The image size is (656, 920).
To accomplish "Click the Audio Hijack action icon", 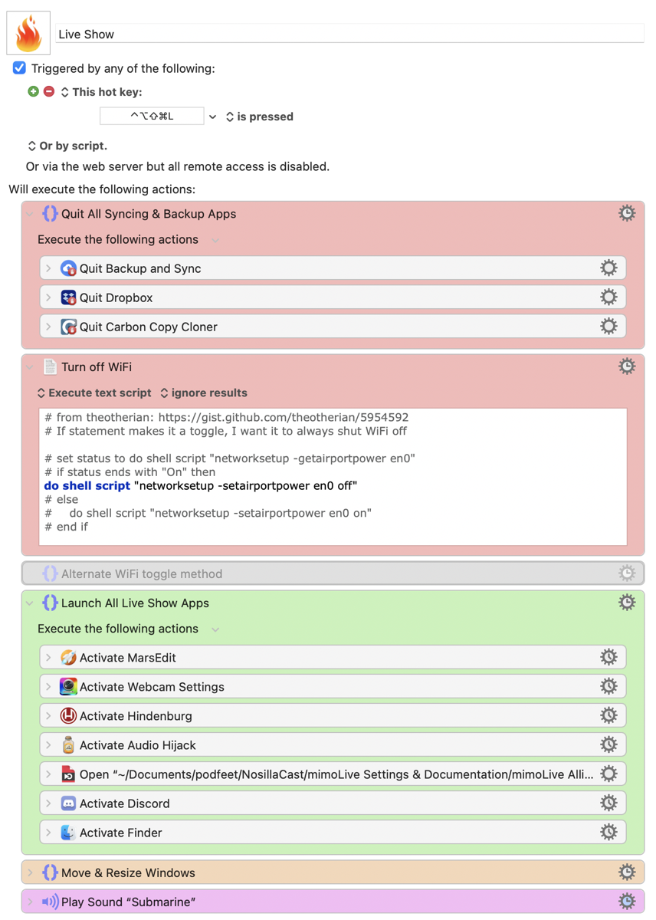I will (x=68, y=745).
